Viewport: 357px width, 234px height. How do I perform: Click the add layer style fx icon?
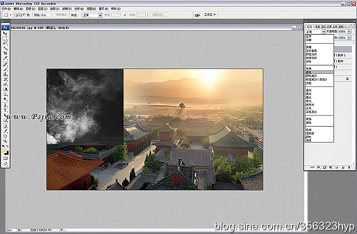click(x=319, y=168)
